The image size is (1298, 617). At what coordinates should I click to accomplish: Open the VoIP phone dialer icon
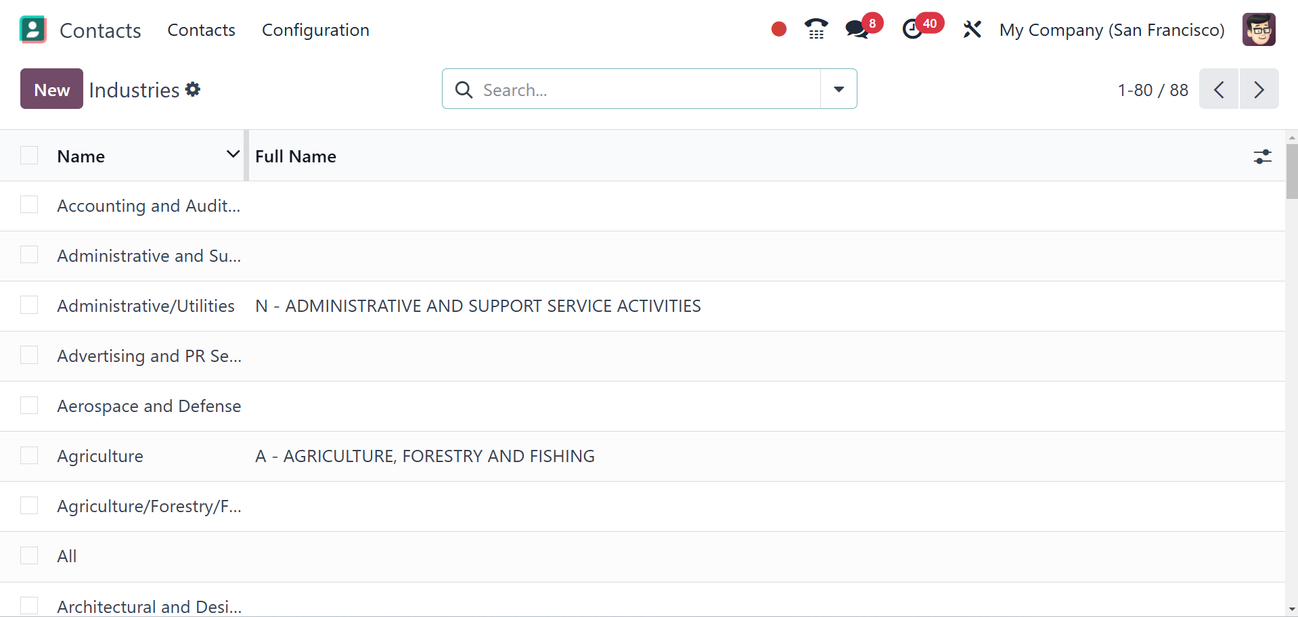[816, 29]
